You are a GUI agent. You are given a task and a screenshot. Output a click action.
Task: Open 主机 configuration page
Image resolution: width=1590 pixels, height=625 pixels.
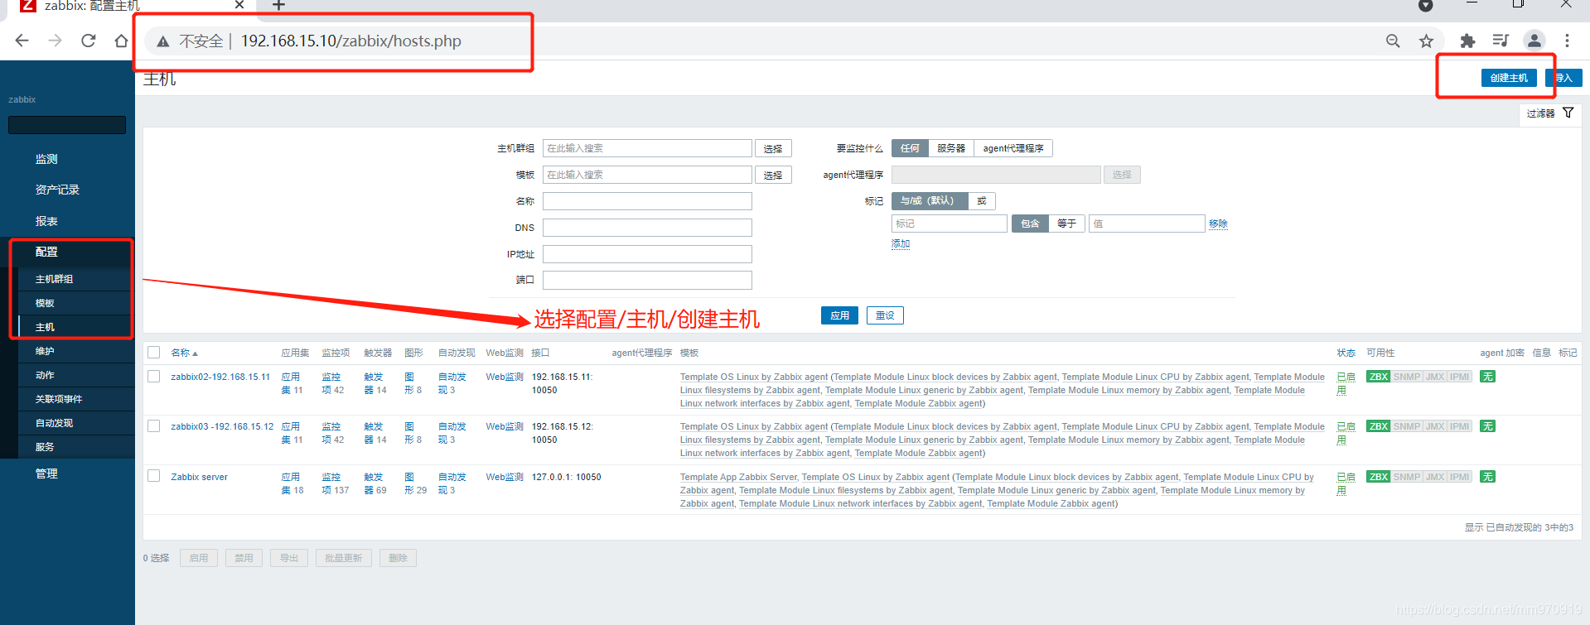click(x=45, y=327)
